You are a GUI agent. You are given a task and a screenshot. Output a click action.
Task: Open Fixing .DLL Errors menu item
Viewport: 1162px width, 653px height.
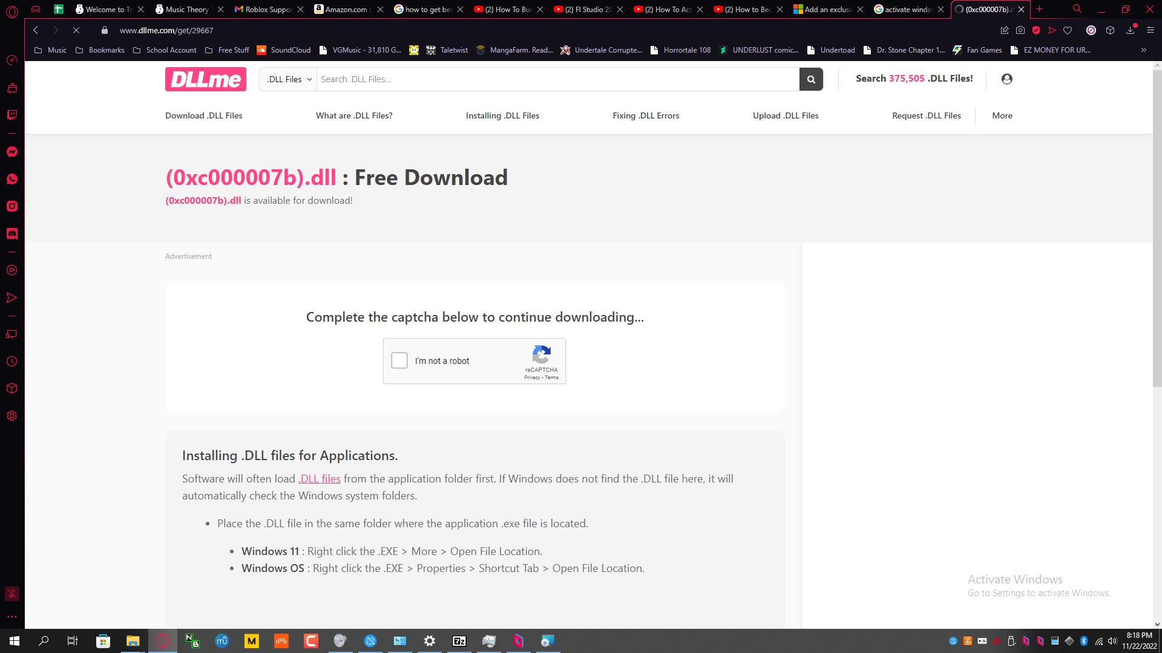[x=646, y=115]
